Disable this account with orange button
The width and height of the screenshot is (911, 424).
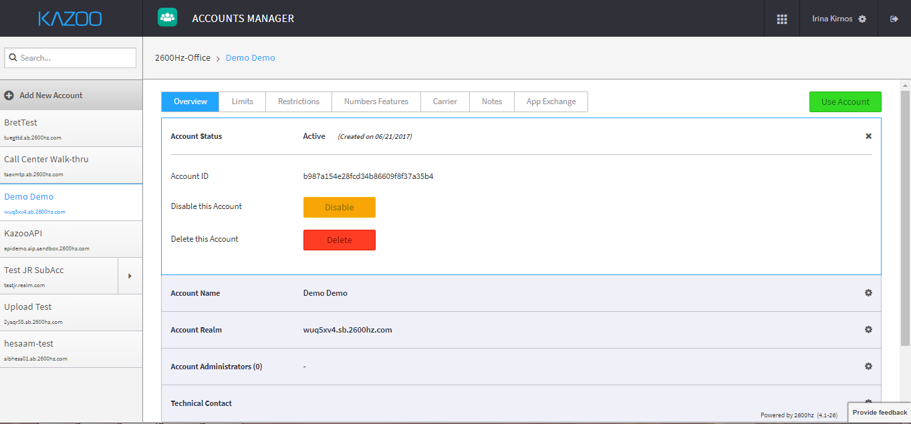[340, 207]
